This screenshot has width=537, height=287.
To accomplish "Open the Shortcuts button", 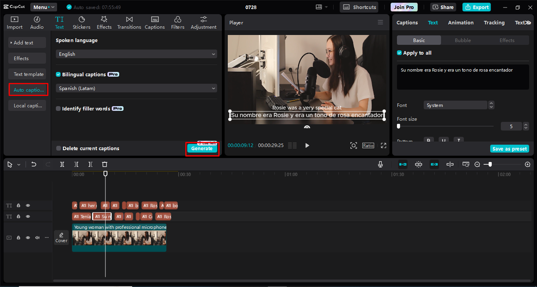I will (x=359, y=7).
